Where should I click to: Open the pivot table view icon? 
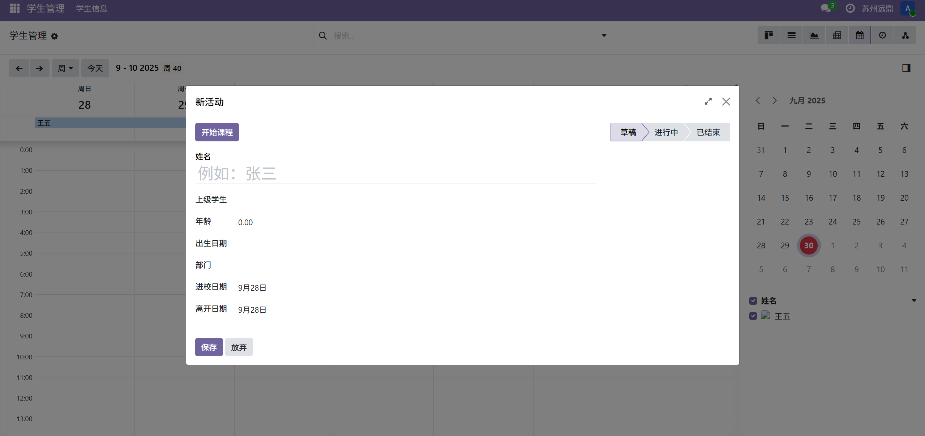click(837, 35)
